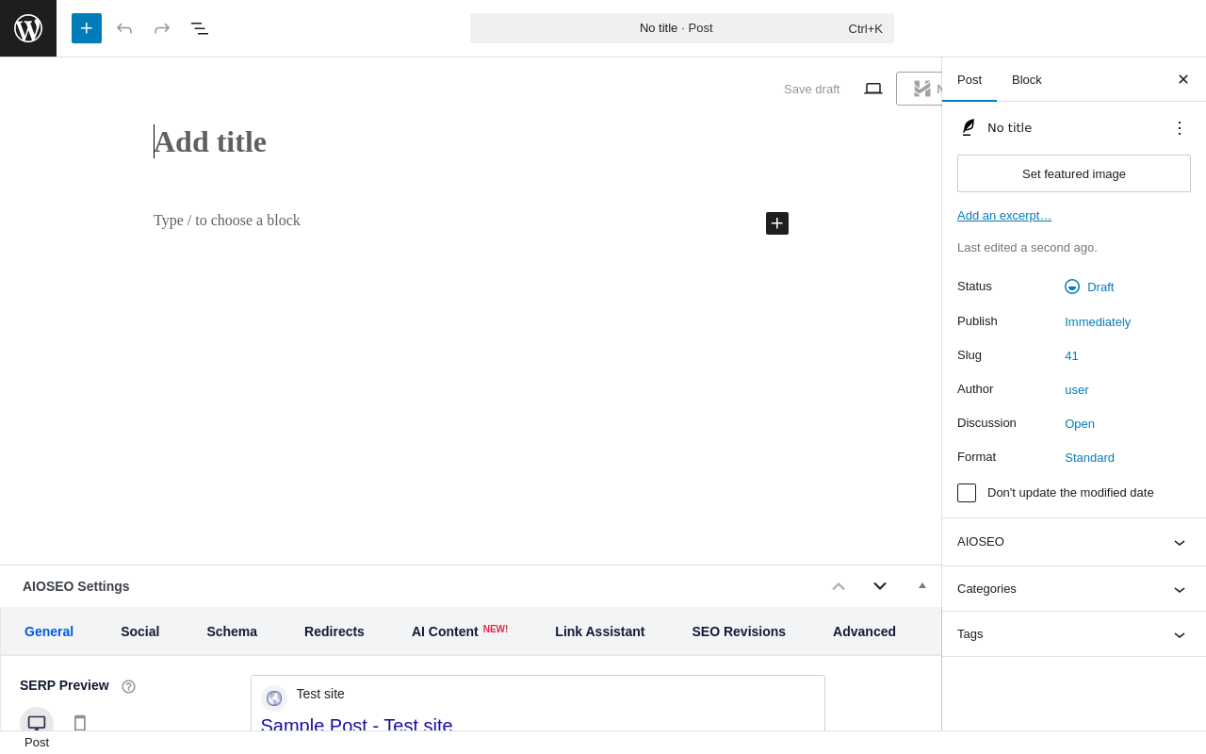
Task: Click the Redo arrow icon
Action: tap(162, 28)
